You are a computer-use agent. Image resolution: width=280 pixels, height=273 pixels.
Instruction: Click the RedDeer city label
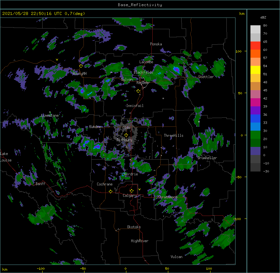pyautogui.click(x=143, y=83)
